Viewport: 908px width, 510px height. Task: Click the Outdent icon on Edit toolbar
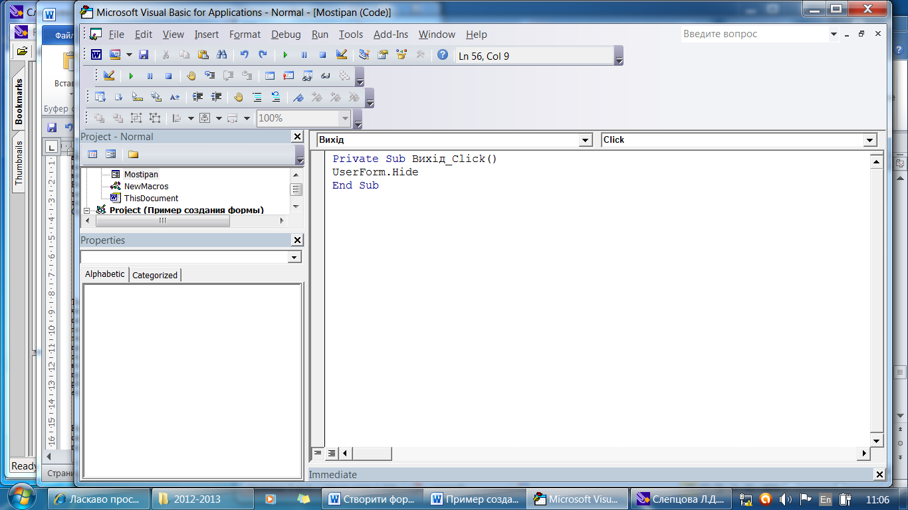click(x=216, y=97)
